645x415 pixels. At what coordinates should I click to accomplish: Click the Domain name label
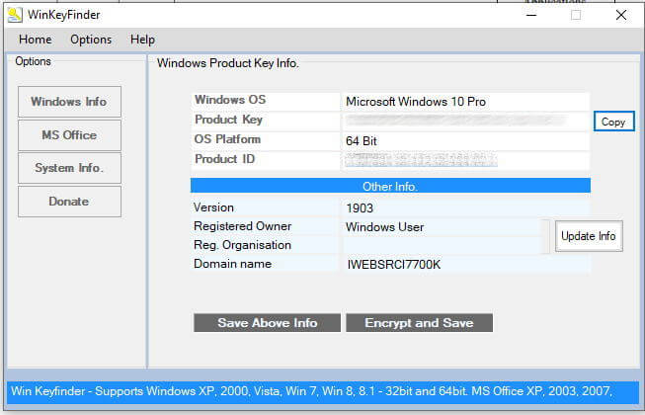[x=232, y=264]
